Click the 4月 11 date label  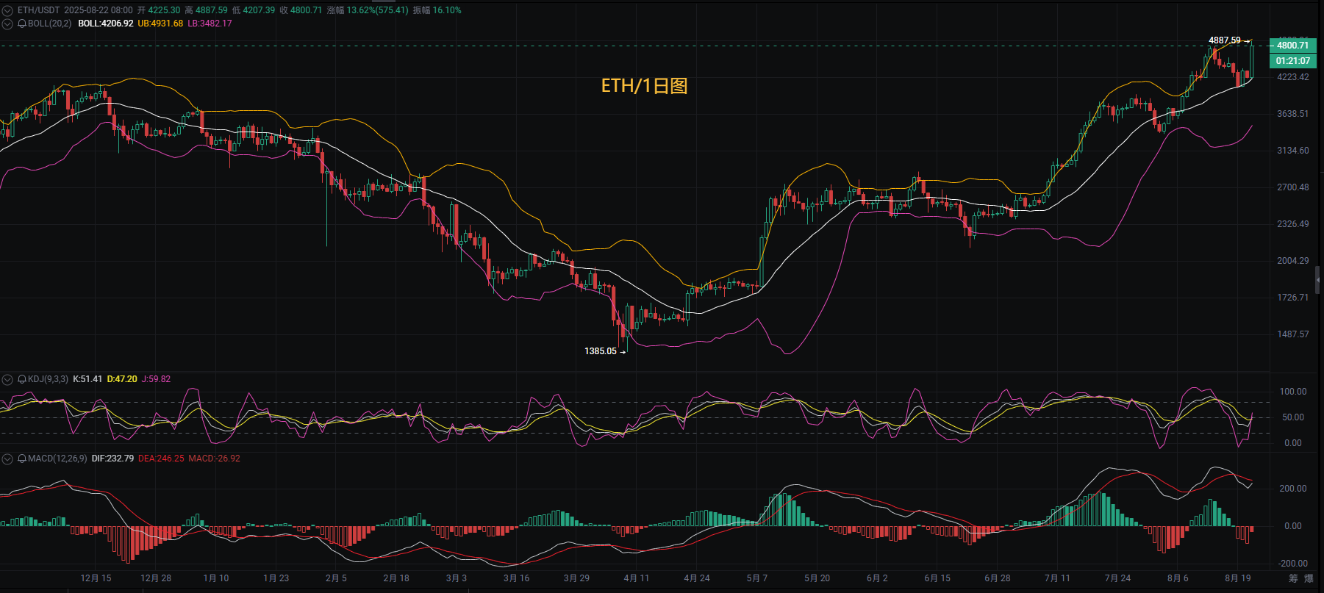pos(637,578)
